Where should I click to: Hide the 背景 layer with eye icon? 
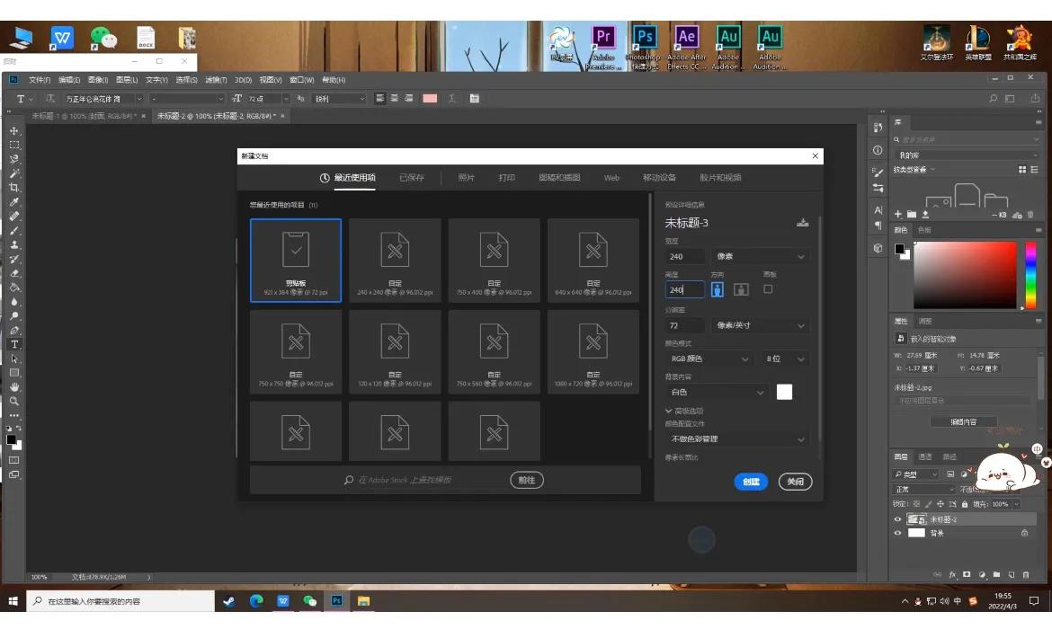897,533
